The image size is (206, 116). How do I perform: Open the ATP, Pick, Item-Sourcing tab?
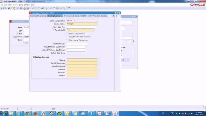[x=98, y=16]
